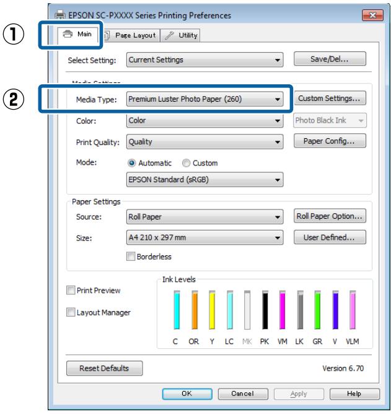Click the Violet (V) ink level bar

pos(335,310)
